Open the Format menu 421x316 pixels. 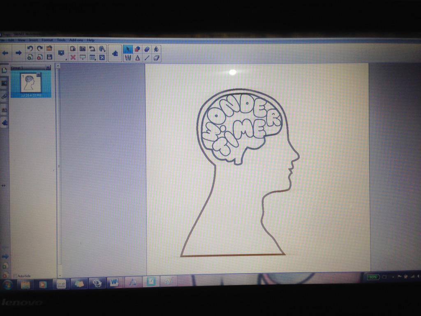pyautogui.click(x=47, y=40)
